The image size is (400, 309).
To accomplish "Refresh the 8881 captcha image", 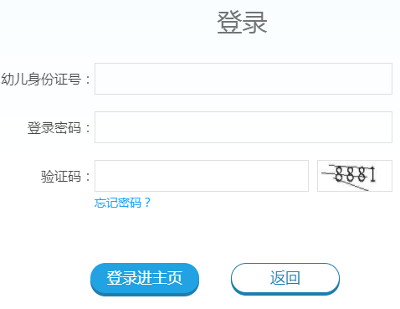I will [x=355, y=176].
